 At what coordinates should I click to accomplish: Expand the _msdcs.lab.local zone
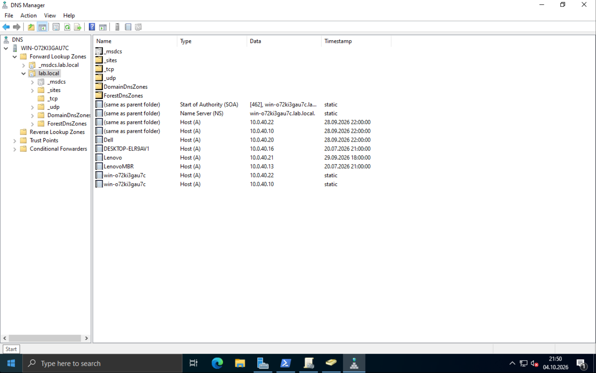click(24, 65)
